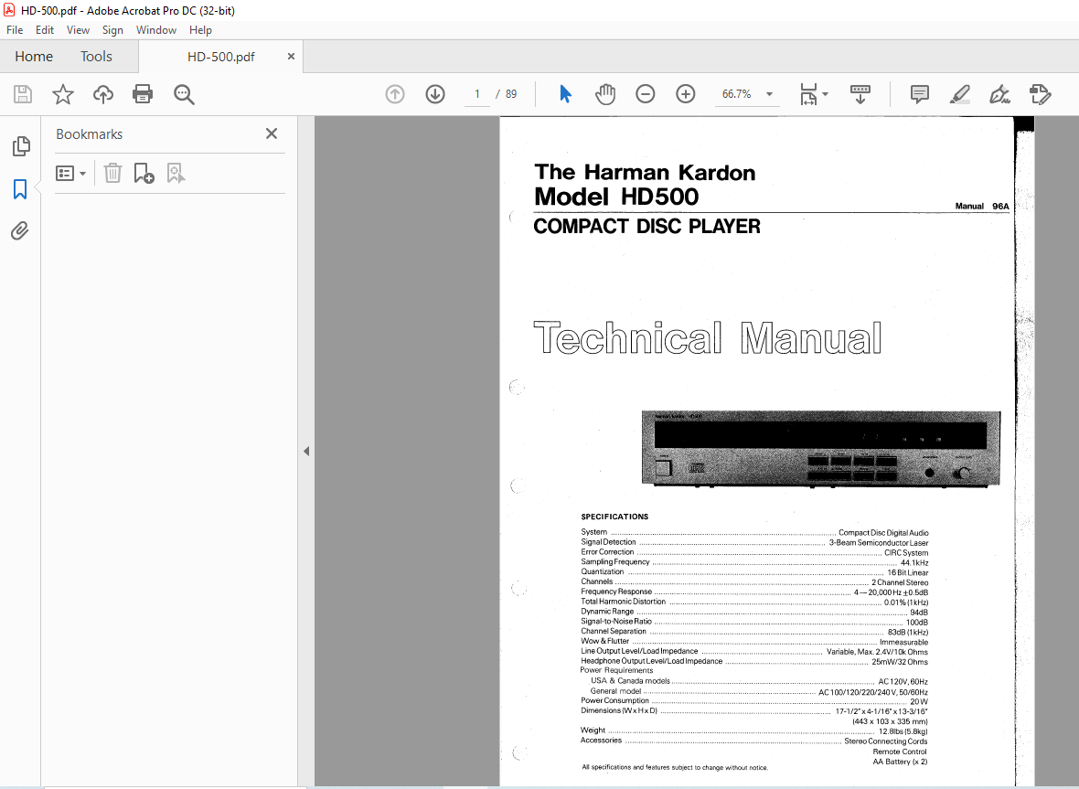
Task: Go to previous page arrow
Action: click(395, 94)
